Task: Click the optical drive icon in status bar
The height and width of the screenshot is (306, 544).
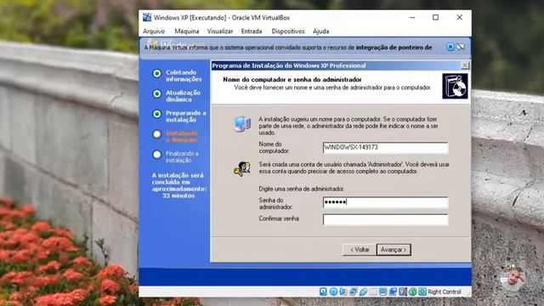Action: [x=334, y=292]
